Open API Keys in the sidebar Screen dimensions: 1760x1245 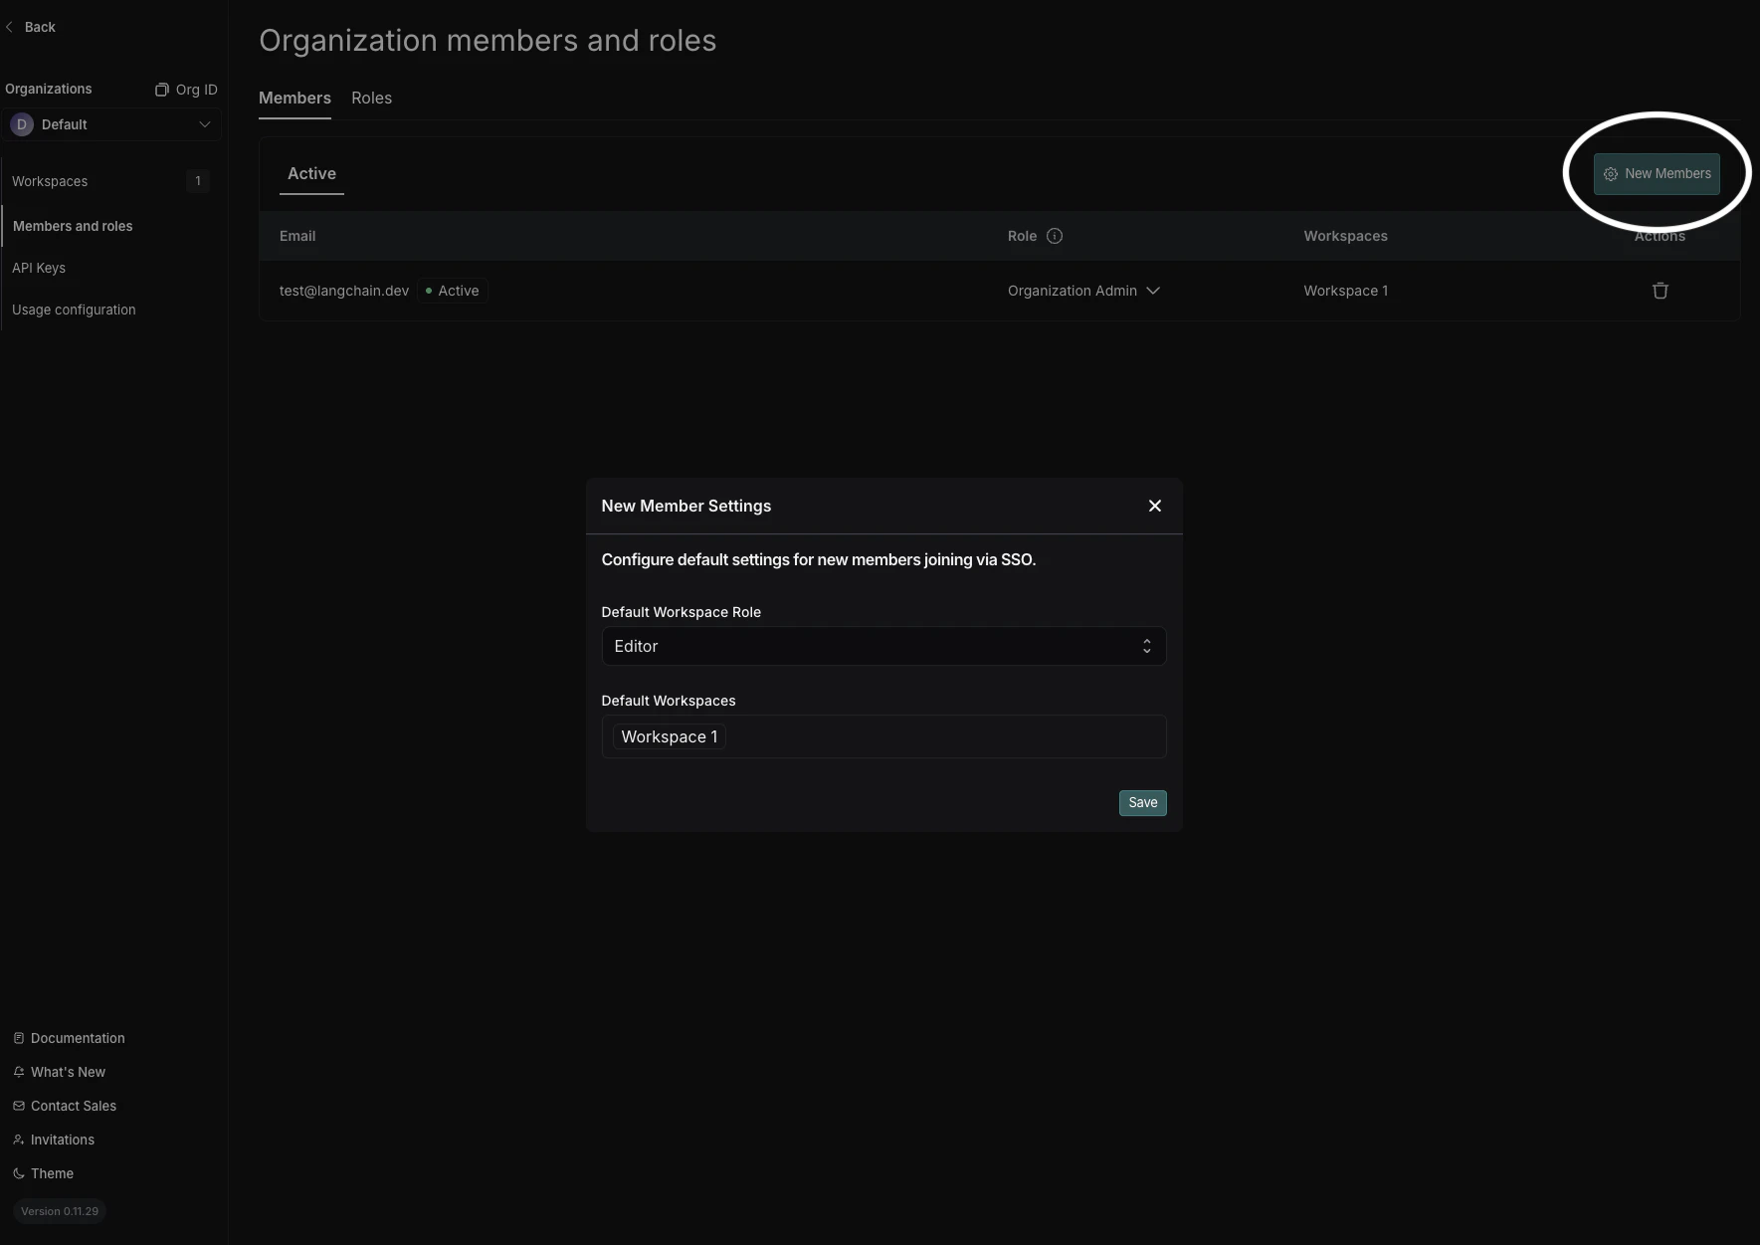coord(40,268)
